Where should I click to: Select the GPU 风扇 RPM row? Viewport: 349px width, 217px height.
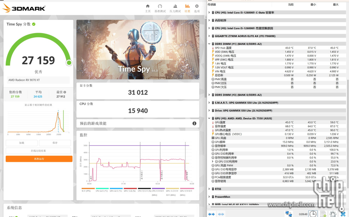(x=276, y=138)
